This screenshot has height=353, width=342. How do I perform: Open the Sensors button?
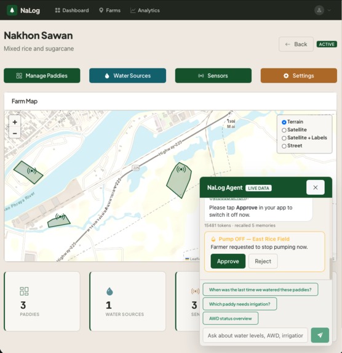213,76
